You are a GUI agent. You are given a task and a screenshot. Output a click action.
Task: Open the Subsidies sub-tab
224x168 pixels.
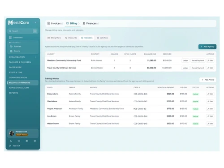coord(87,38)
